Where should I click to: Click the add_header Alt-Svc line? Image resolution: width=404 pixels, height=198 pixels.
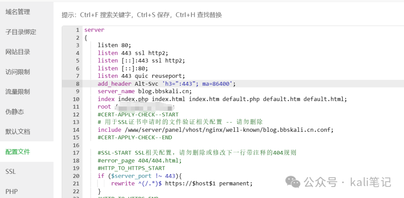167,84
